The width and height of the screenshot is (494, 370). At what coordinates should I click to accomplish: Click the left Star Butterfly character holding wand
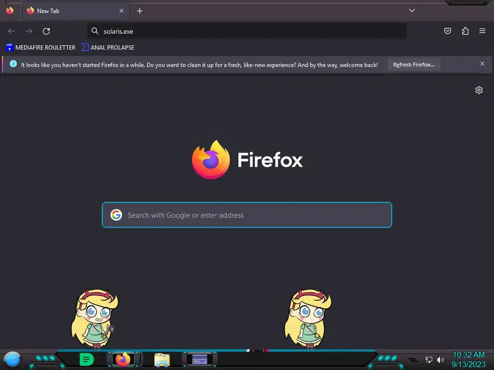pyautogui.click(x=95, y=319)
